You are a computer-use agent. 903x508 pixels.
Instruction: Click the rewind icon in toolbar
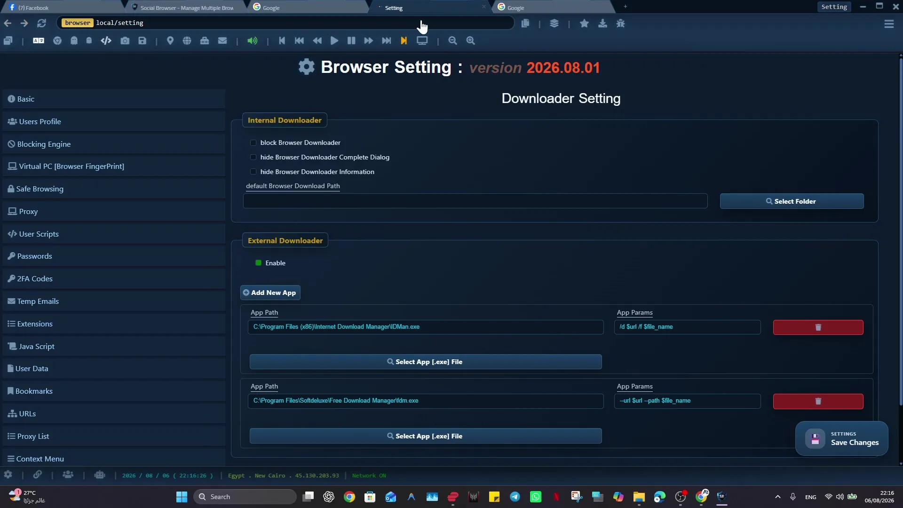coord(317,41)
